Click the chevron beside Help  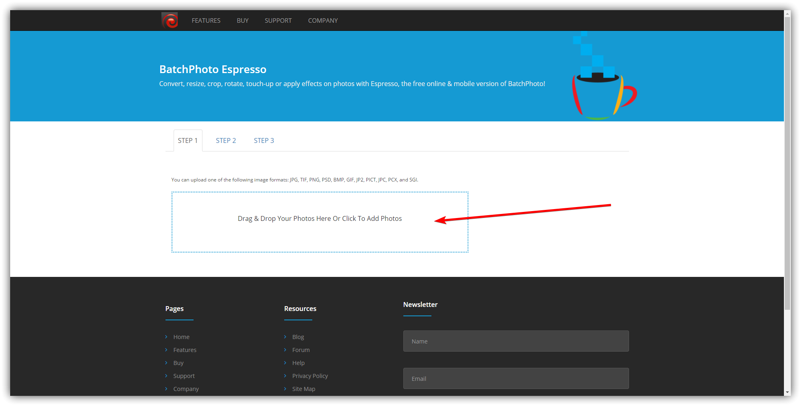285,363
